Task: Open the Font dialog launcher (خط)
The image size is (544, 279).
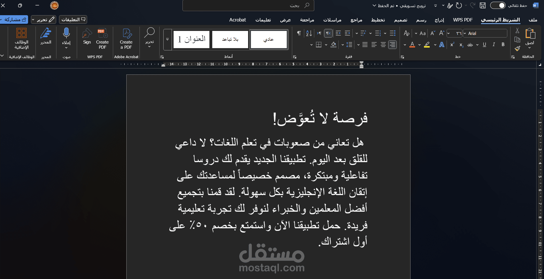Action: click(x=402, y=57)
